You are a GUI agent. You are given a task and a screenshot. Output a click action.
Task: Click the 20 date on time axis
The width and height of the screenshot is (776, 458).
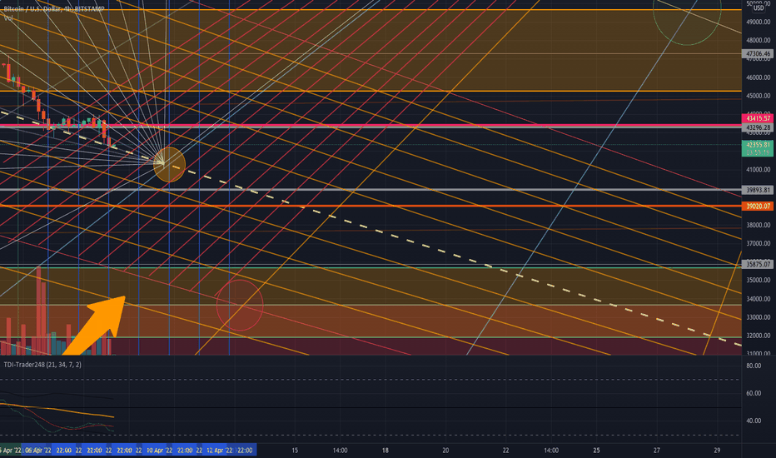coord(445,450)
